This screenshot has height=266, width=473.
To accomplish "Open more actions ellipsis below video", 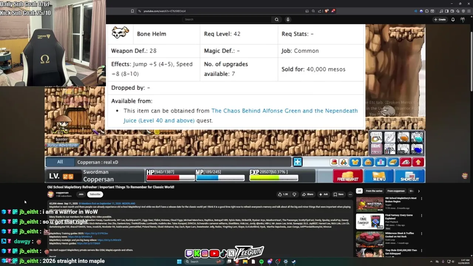I will point(350,194).
